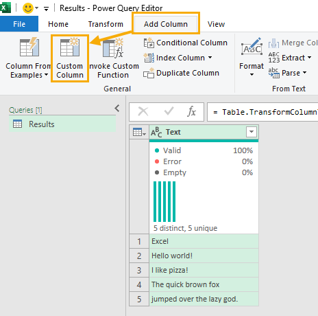Click the Index Column icon
This screenshot has width=318, height=316.
point(149,58)
